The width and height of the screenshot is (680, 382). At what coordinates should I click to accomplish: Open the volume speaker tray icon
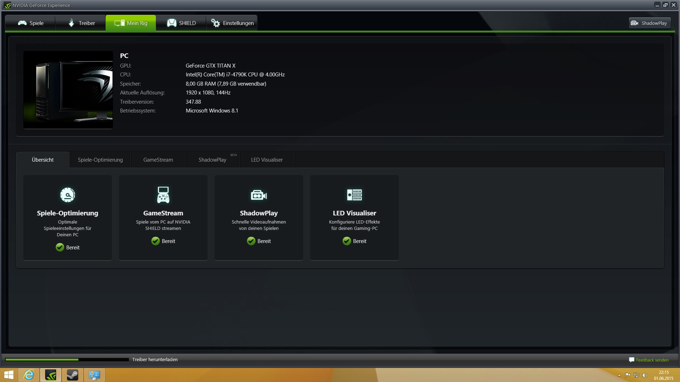(645, 375)
